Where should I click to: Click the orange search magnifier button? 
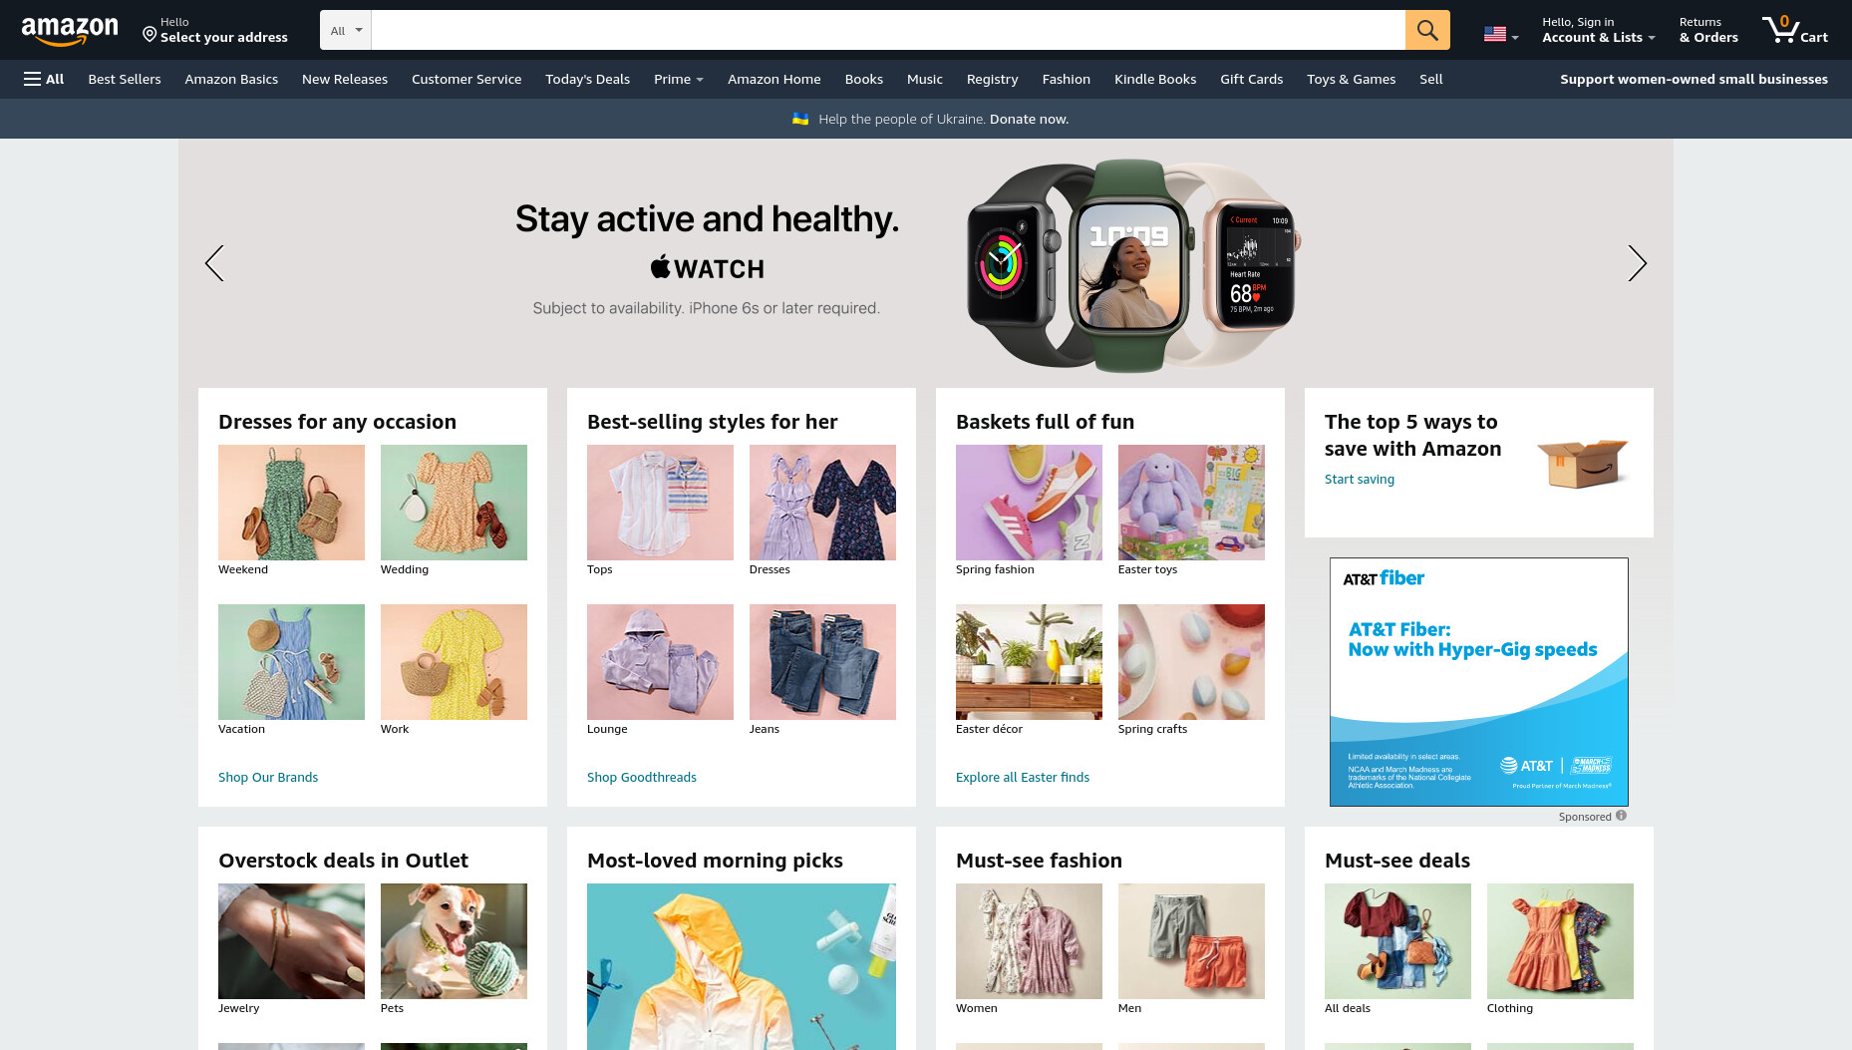(x=1427, y=30)
